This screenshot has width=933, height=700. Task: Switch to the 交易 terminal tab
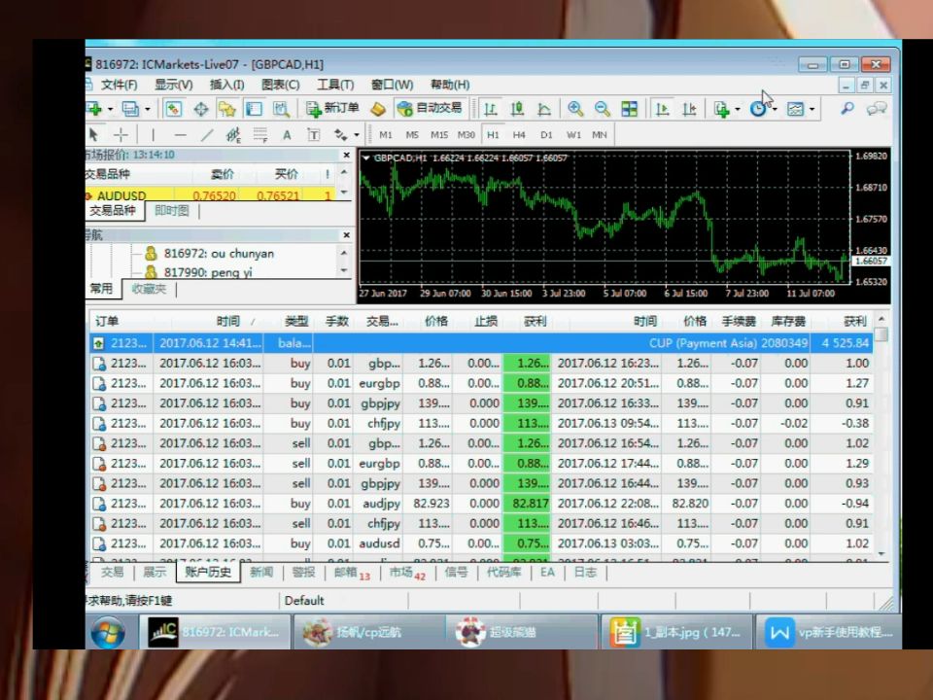point(113,572)
